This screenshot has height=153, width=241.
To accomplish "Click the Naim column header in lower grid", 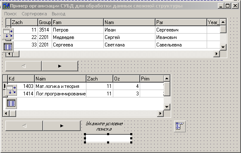I will [60, 79].
